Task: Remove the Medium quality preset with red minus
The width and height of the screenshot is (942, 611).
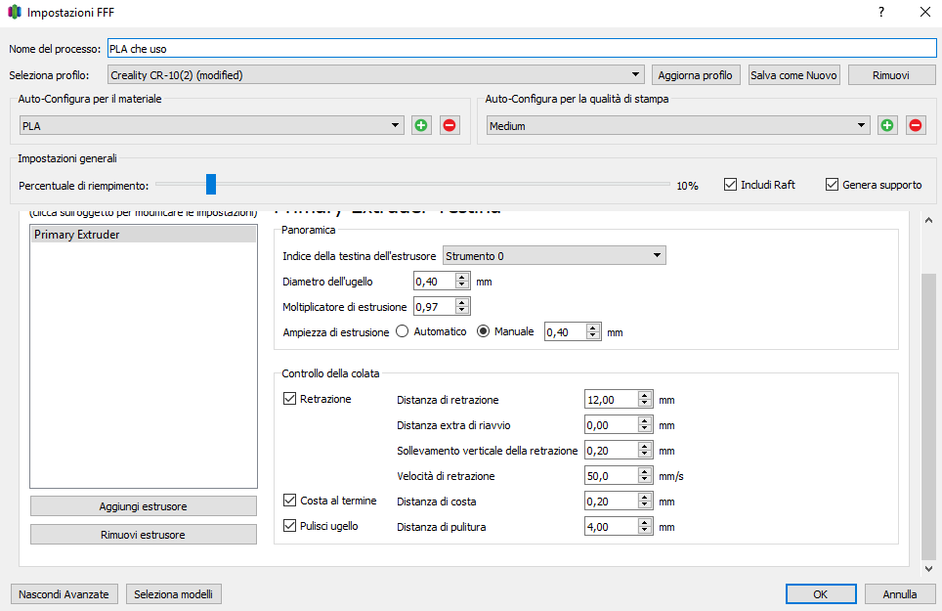Action: [916, 125]
